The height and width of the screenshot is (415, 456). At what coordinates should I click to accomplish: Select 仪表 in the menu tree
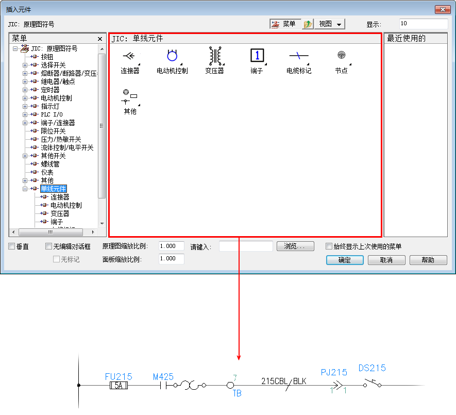(x=47, y=172)
